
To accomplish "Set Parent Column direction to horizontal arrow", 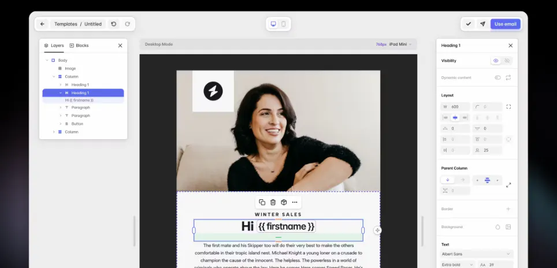I will (462, 180).
